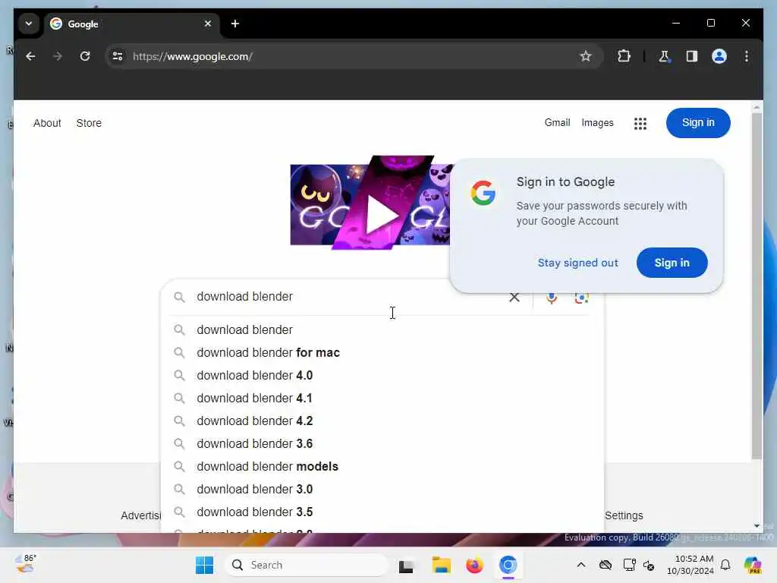Screen dimensions: 777x583
Task: Bookmark this page with the star icon
Action: 585,56
